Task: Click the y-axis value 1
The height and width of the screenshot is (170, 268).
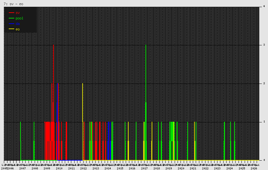Action: click(x=264, y=122)
